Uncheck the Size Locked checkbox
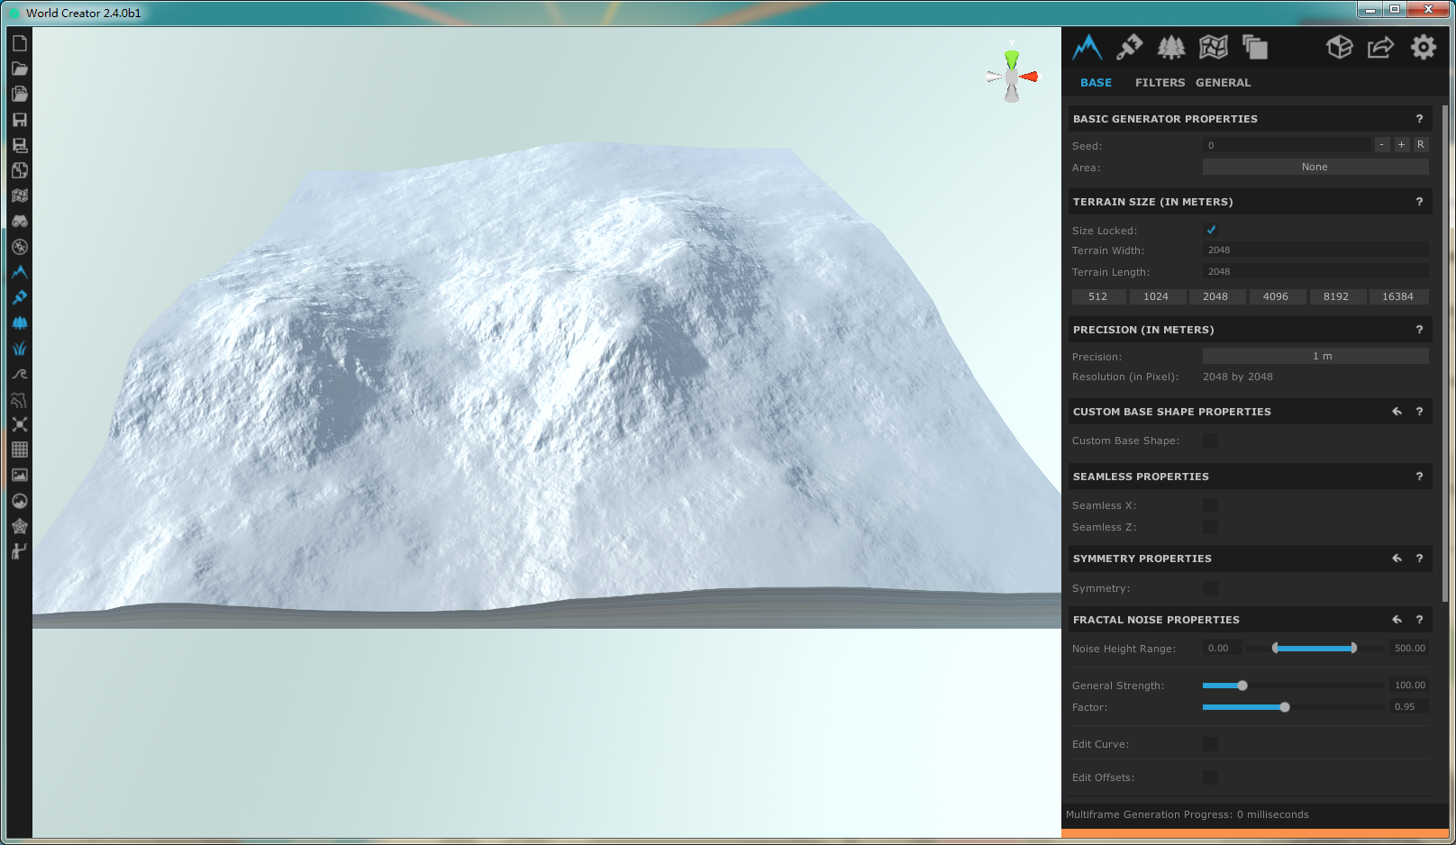The height and width of the screenshot is (845, 1456). pos(1211,231)
